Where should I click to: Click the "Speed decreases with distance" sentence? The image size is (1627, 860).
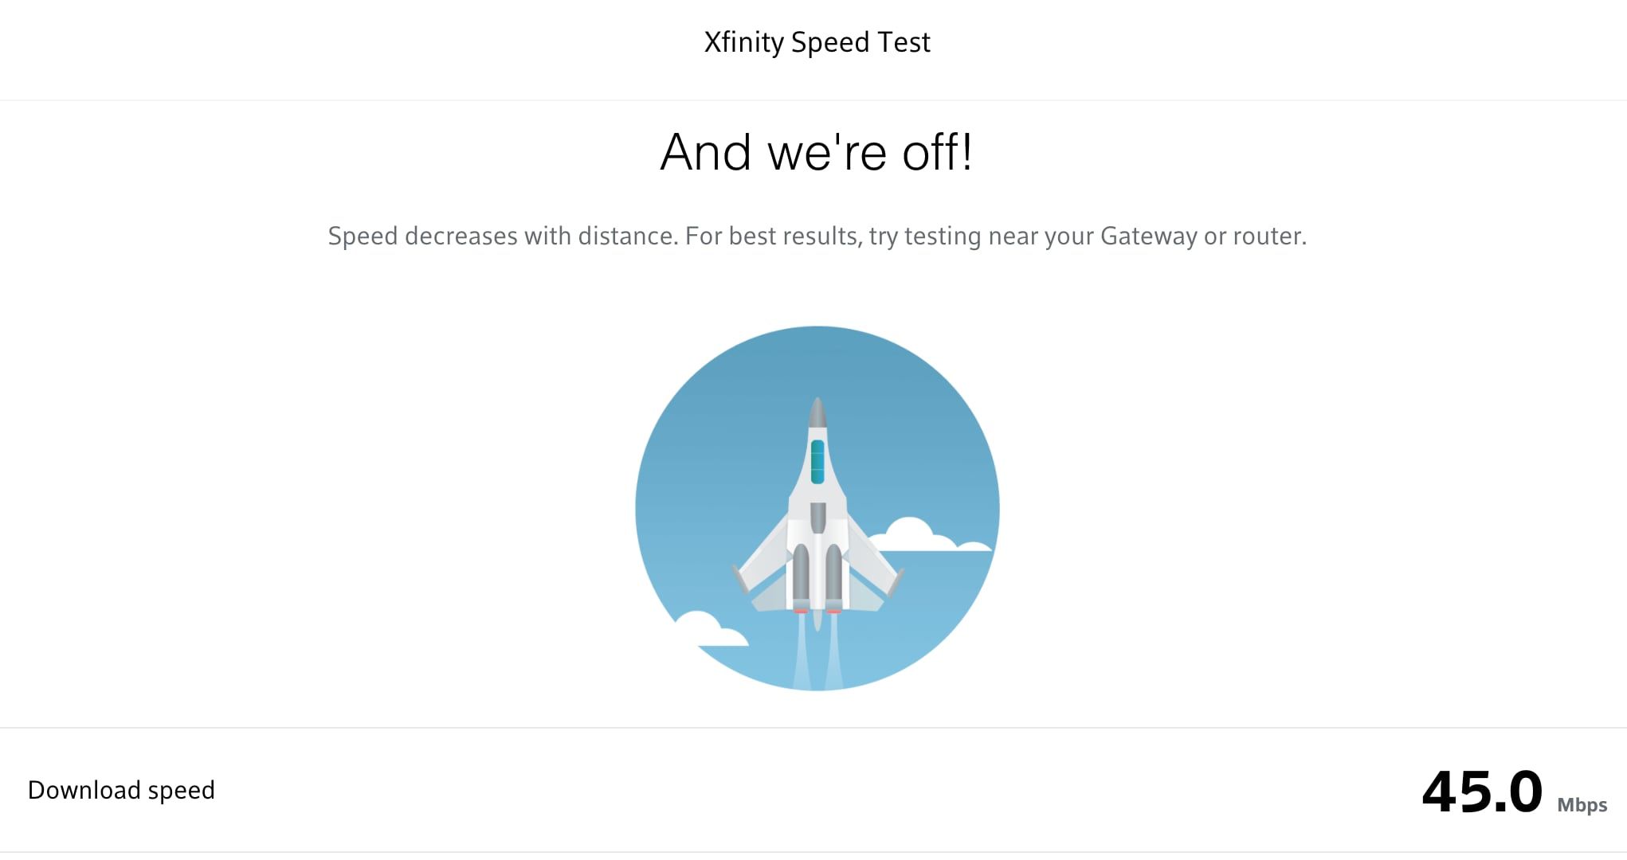click(x=502, y=236)
